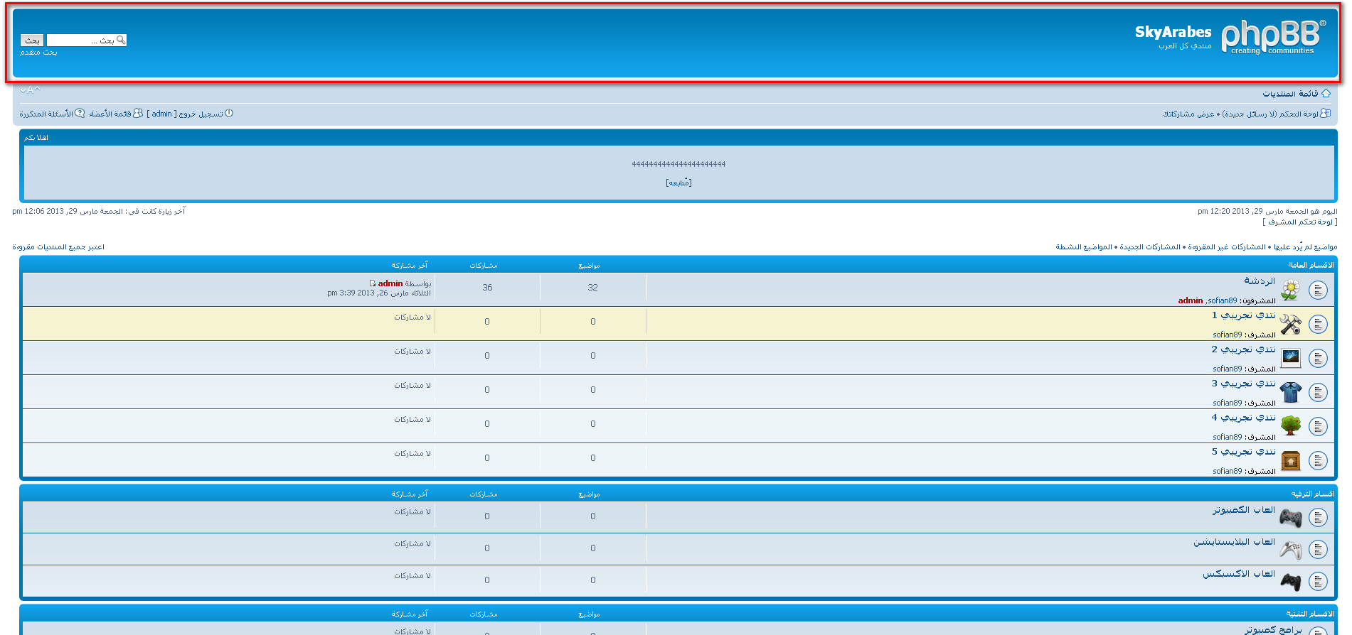Click اعتبر جميع المنتديات مقروءة link
This screenshot has height=635, width=1352.
[58, 247]
